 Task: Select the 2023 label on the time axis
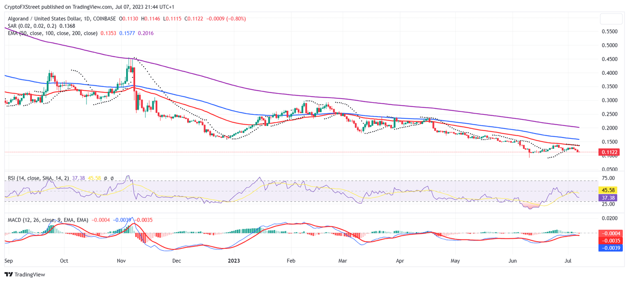pyautogui.click(x=234, y=260)
